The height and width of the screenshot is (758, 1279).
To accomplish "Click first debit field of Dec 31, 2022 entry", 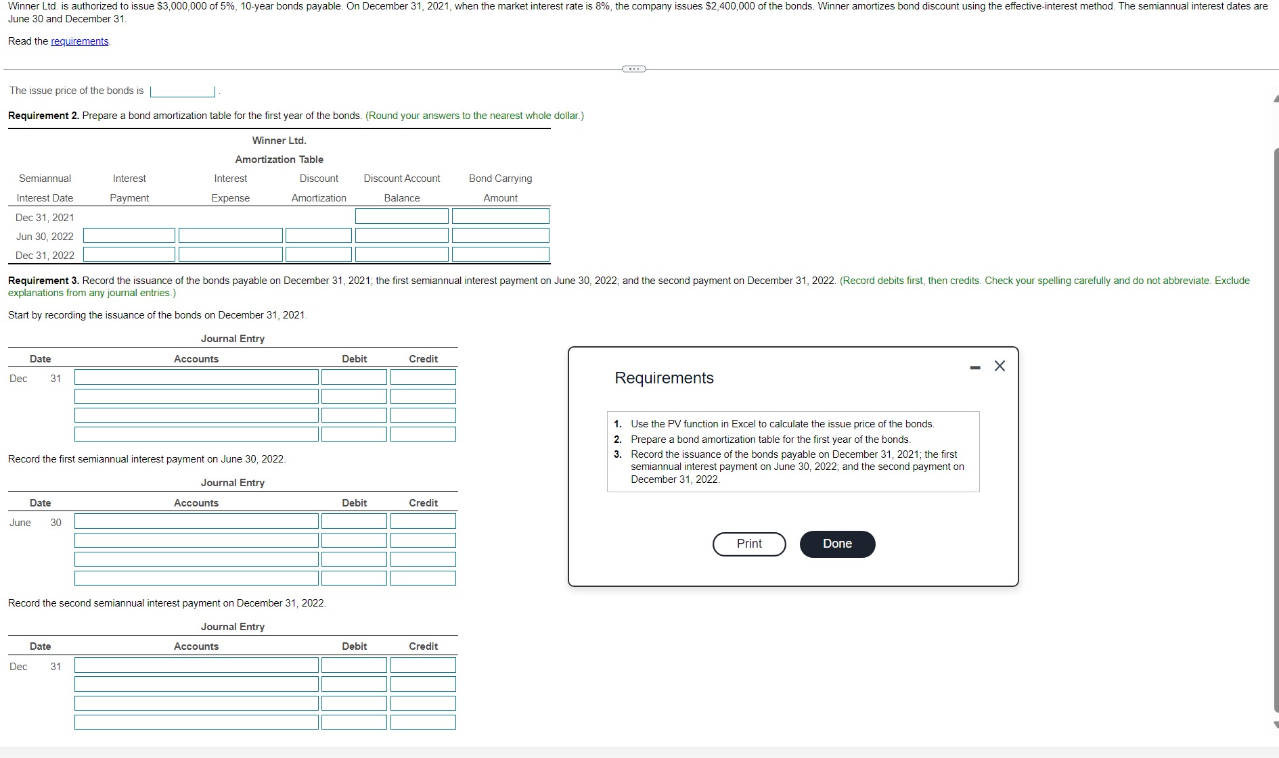I will [x=354, y=665].
